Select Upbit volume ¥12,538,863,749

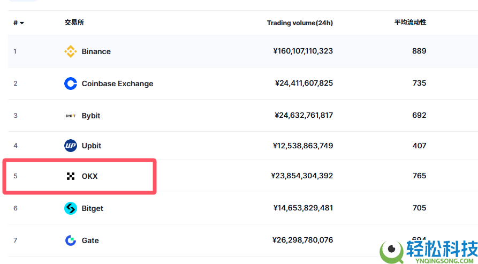point(303,146)
